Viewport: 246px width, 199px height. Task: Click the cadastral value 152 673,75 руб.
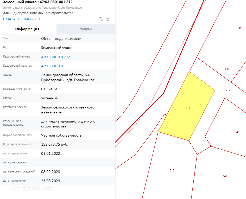click(55, 144)
